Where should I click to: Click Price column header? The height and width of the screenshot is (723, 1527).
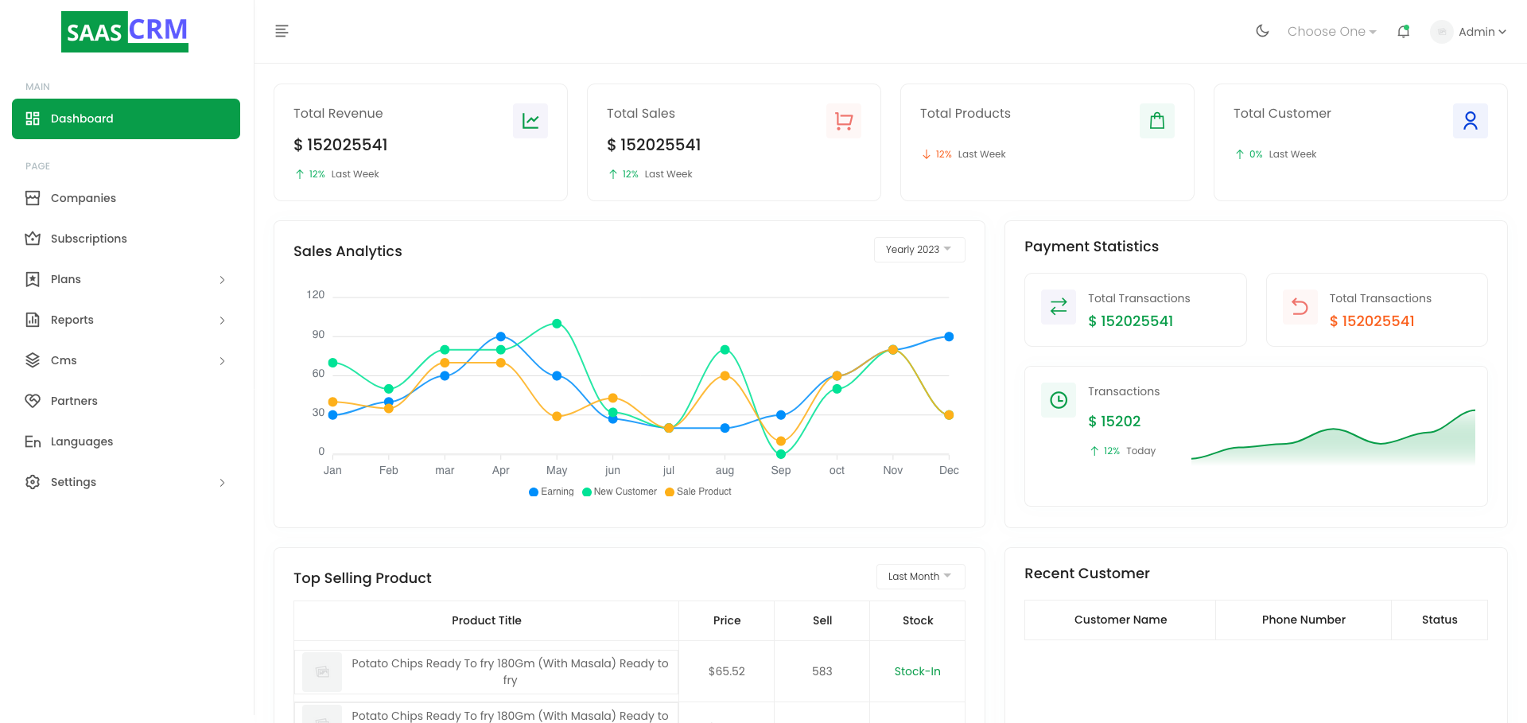click(x=727, y=620)
